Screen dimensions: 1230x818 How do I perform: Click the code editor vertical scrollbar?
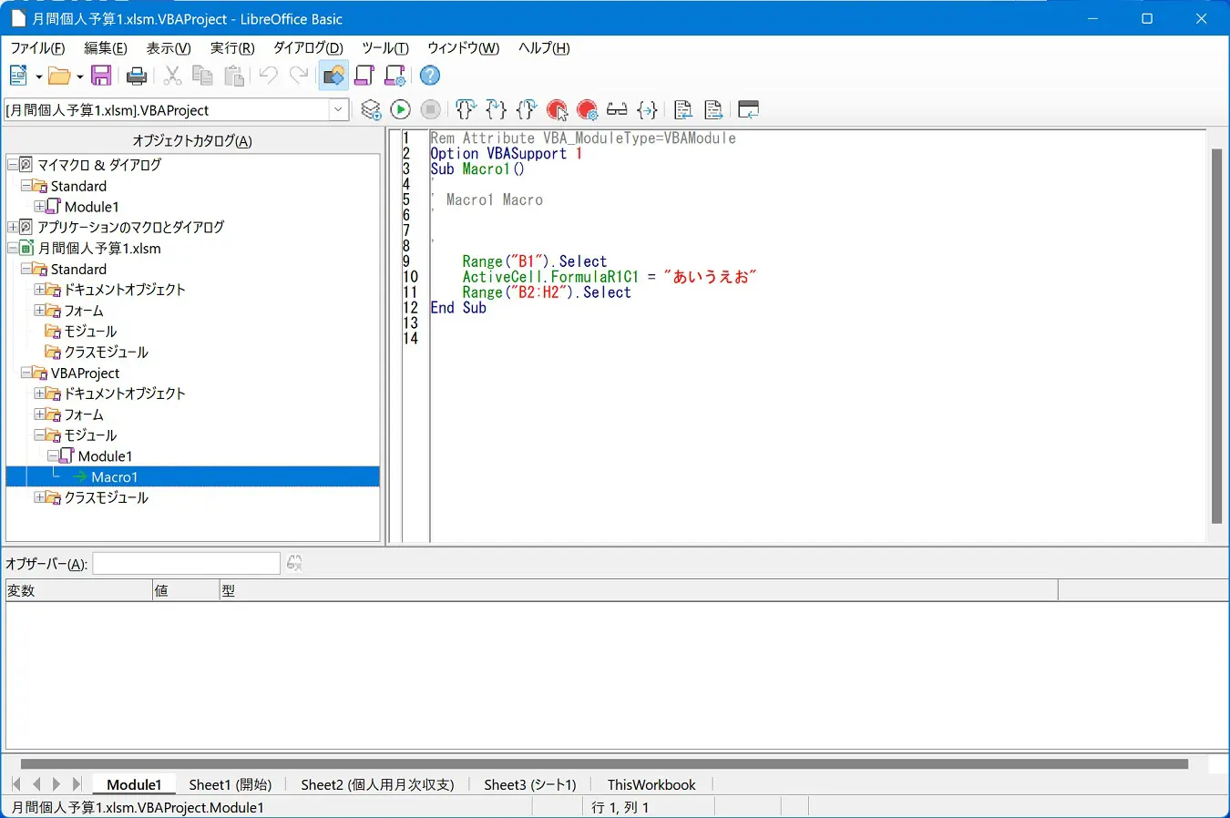[1217, 336]
